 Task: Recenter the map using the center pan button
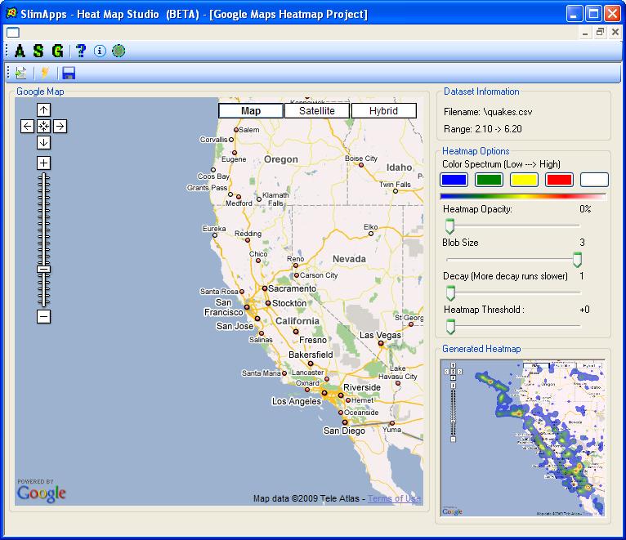point(43,127)
